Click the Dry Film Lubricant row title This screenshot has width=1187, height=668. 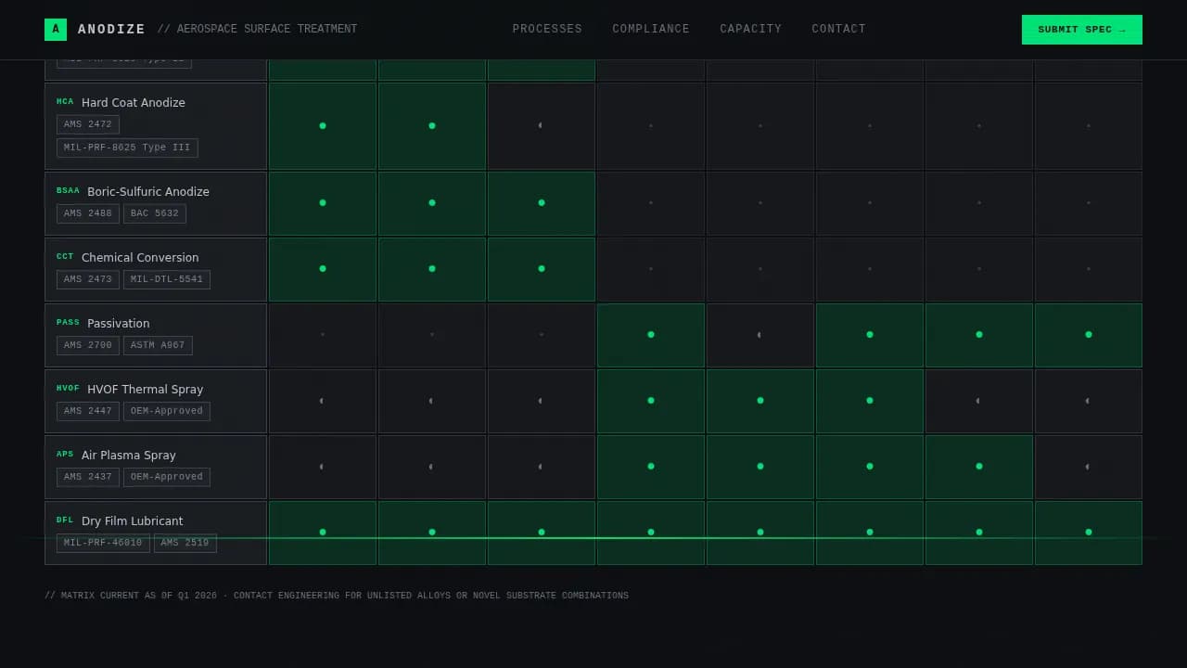click(132, 521)
